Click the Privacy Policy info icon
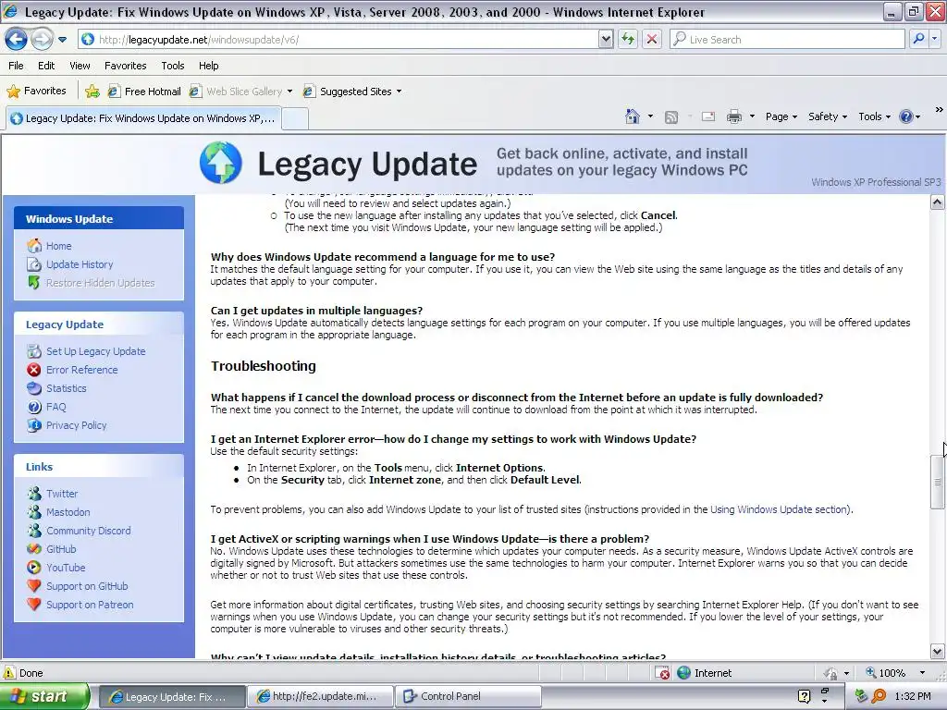The image size is (947, 710). 34,425
